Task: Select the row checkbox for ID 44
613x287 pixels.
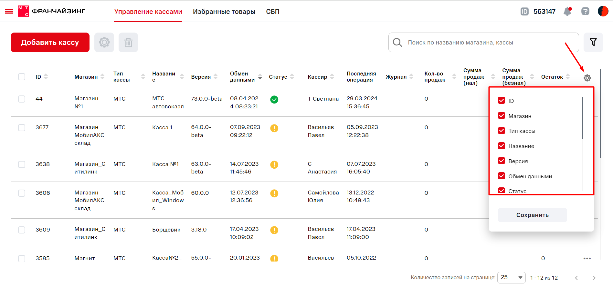Action: (x=22, y=99)
